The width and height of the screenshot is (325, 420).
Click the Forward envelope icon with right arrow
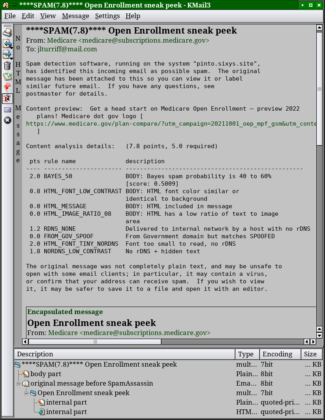pyautogui.click(x=7, y=55)
